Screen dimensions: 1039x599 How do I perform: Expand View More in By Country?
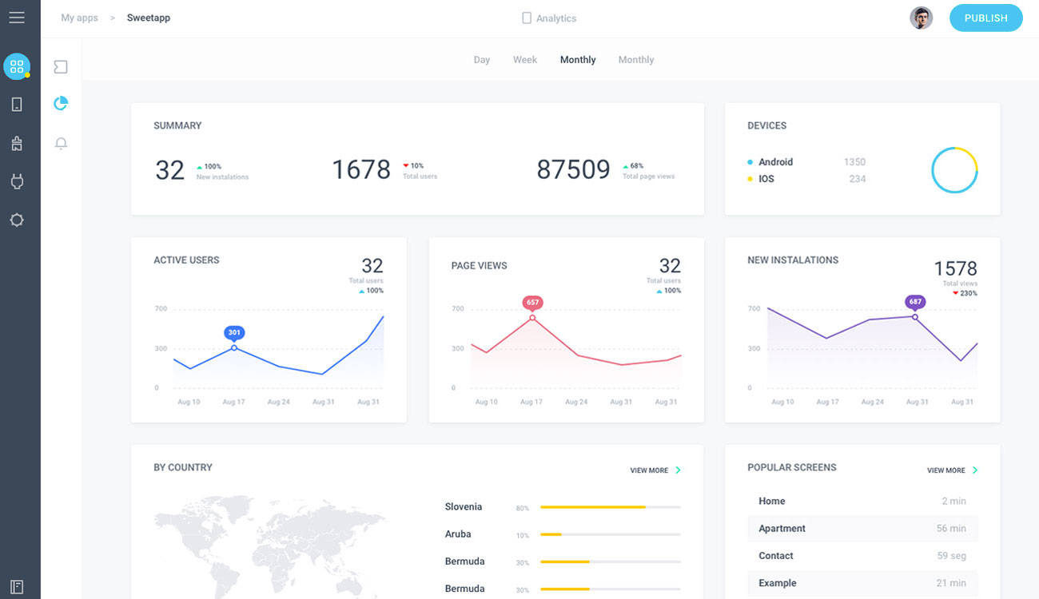point(655,470)
